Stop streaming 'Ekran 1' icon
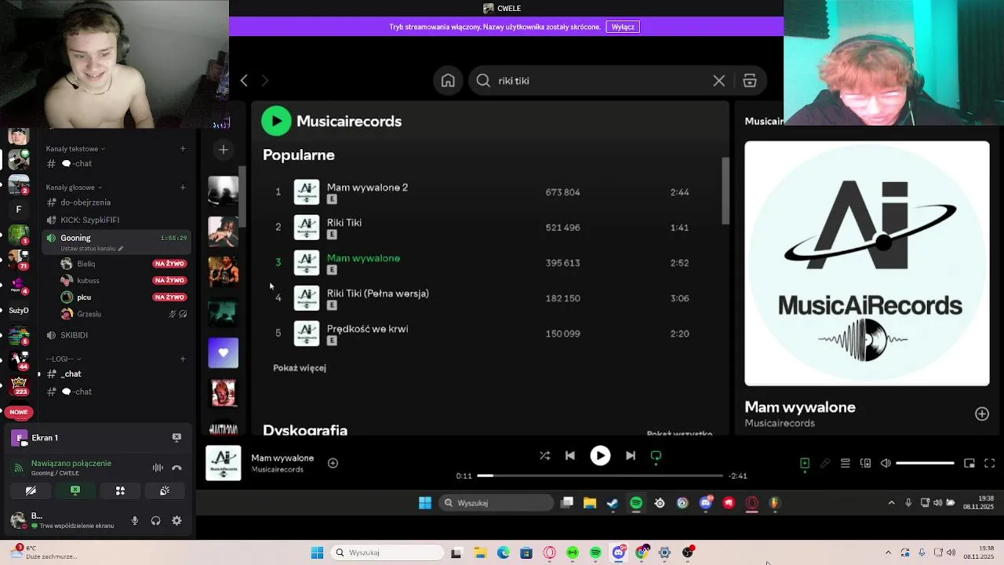Image resolution: width=1004 pixels, height=565 pixels. point(176,437)
